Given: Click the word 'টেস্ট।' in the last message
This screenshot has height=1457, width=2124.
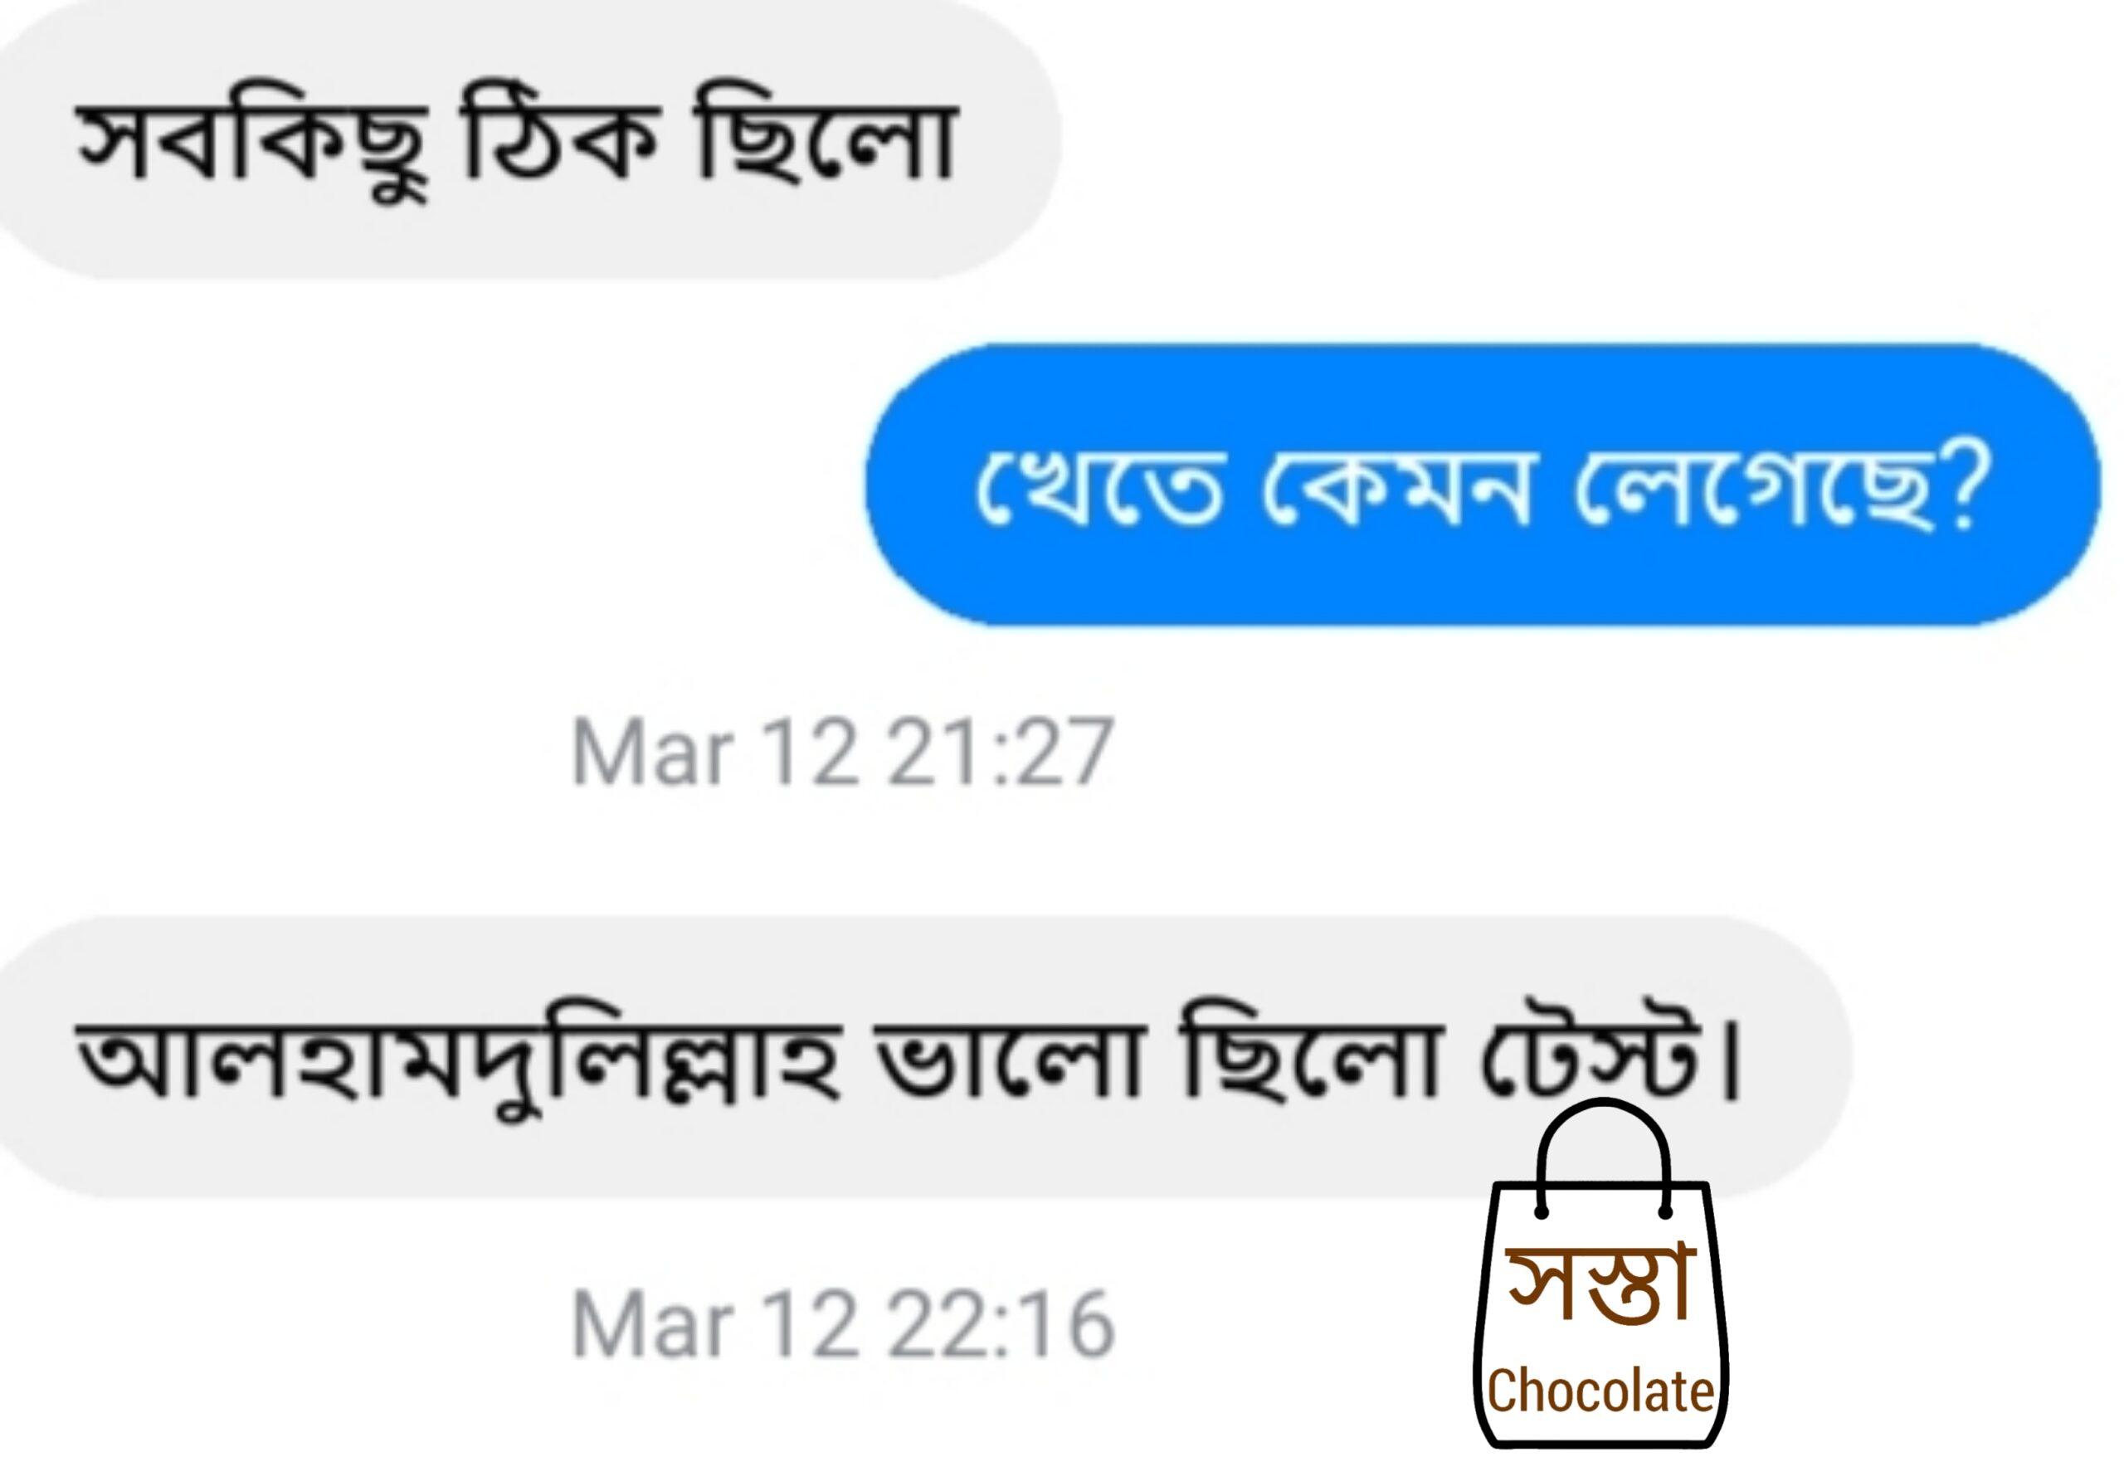Looking at the screenshot, I should coord(1611,1051).
